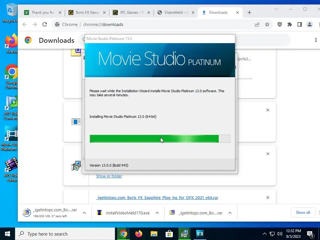
Task: Launch Firefox from the taskbar
Action: [x=139, y=234]
